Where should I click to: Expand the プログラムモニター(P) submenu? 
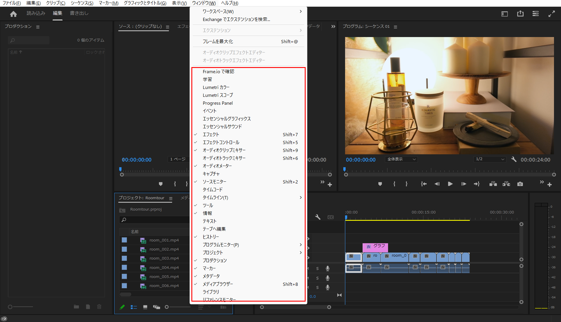point(248,245)
